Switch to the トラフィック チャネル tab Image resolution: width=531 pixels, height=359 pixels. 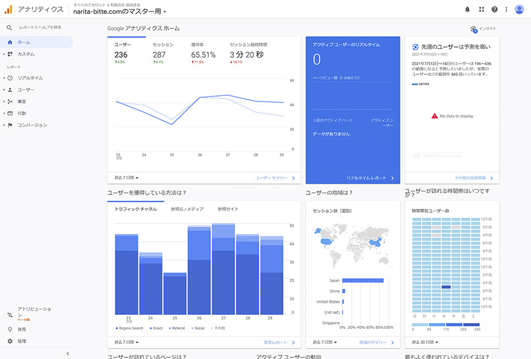click(136, 209)
